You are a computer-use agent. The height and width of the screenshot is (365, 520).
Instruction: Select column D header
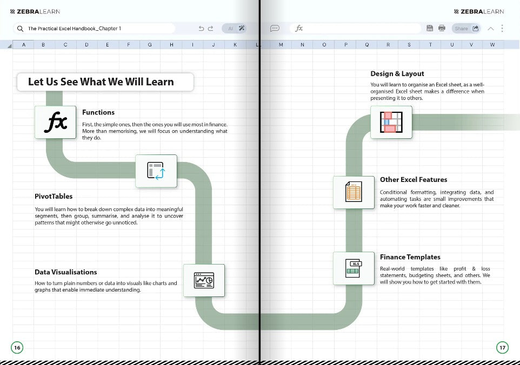click(86, 44)
